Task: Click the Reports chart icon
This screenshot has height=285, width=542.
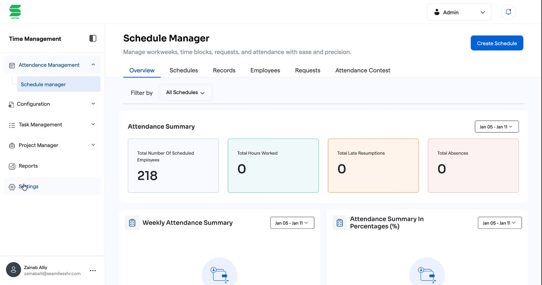Action: pyautogui.click(x=12, y=166)
